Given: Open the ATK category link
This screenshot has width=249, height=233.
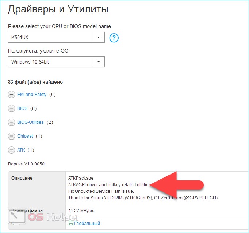Looking at the screenshot, I should tap(21, 150).
